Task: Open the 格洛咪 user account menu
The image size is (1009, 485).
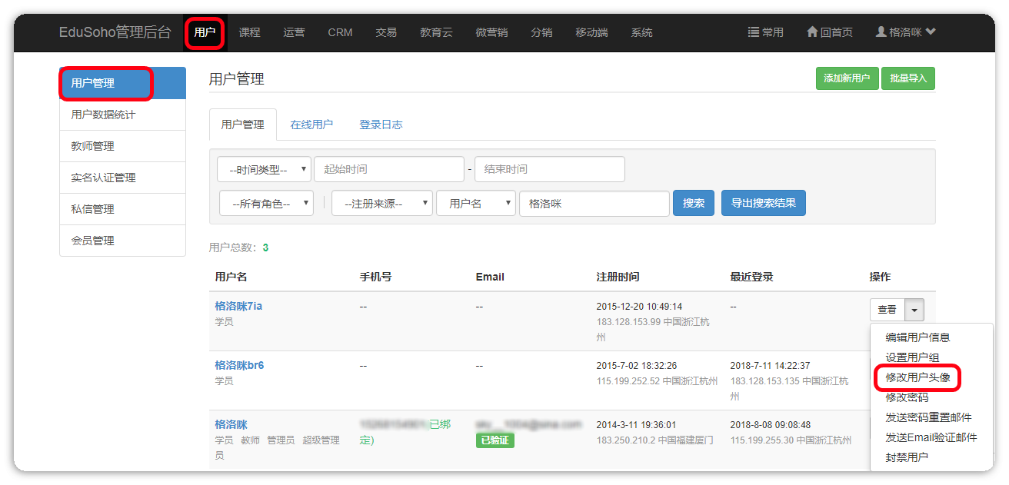Action: click(x=905, y=32)
